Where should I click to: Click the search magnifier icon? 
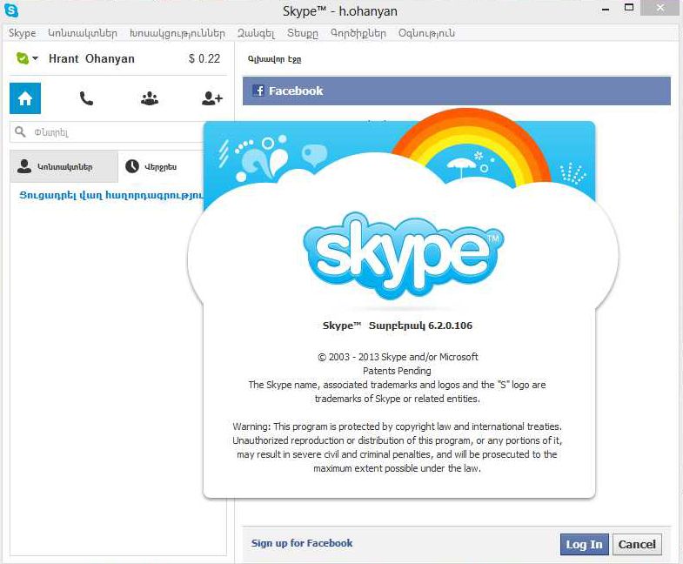[x=20, y=131]
